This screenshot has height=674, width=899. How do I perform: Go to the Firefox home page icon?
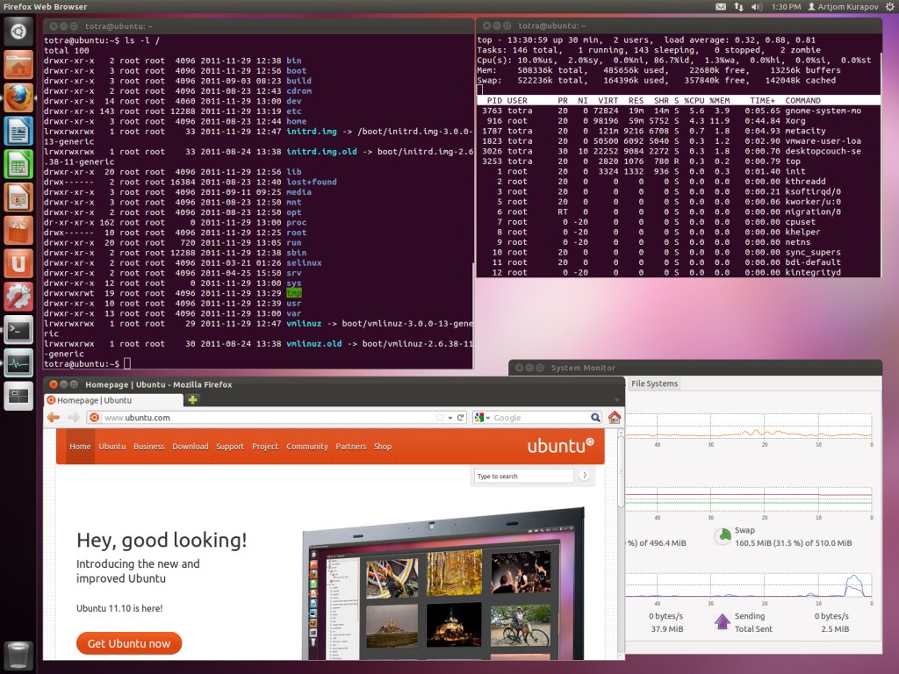pos(615,418)
